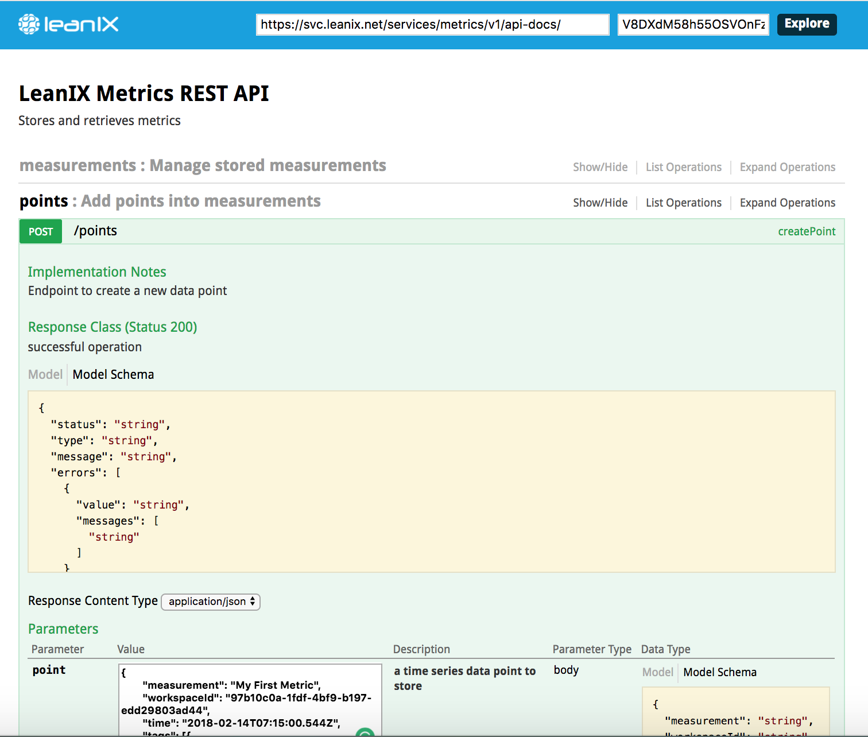Click "Endpoint to create a new data point" text
Screen dimensions: 868x737
(x=127, y=291)
